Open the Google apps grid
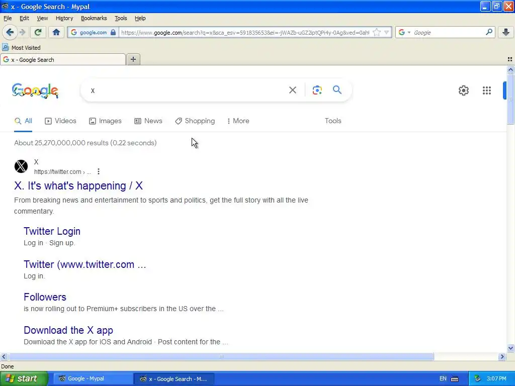515x386 pixels. click(x=487, y=90)
